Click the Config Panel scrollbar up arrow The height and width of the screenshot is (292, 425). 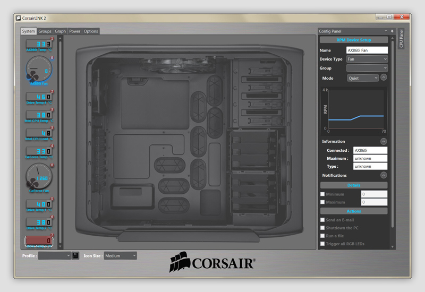[392, 38]
